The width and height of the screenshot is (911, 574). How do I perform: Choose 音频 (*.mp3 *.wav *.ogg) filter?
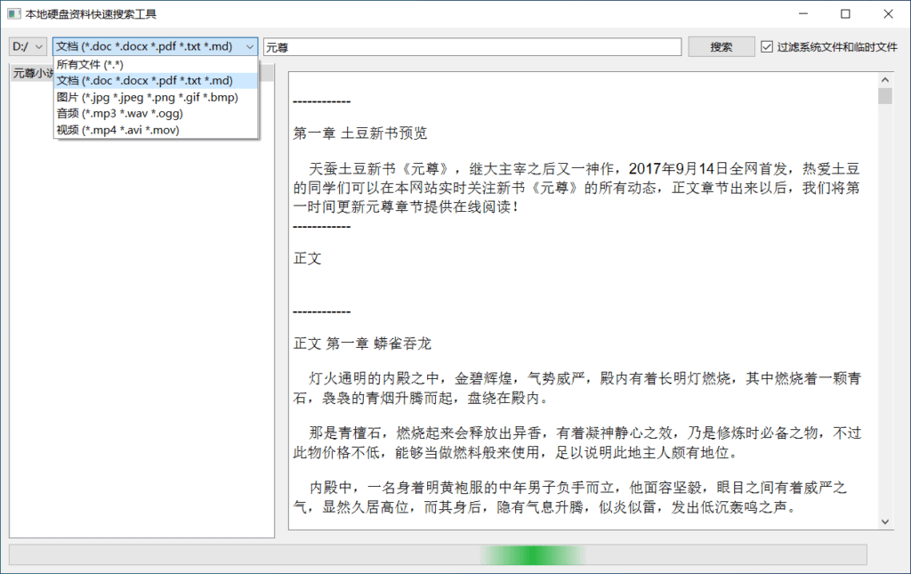point(155,113)
